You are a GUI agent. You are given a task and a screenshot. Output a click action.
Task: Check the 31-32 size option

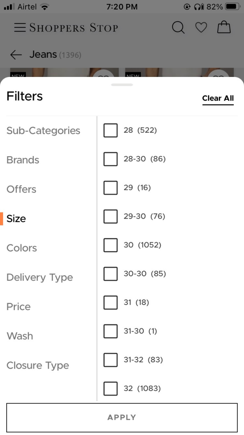tap(111, 360)
